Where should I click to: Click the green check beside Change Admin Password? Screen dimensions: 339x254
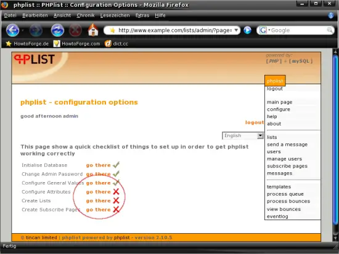116,173
